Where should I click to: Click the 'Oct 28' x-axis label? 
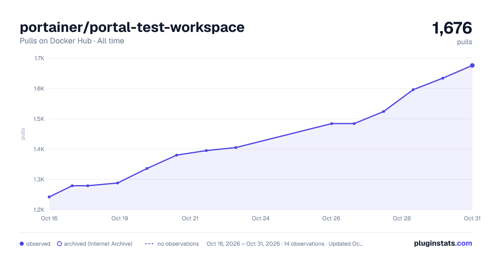coord(402,218)
